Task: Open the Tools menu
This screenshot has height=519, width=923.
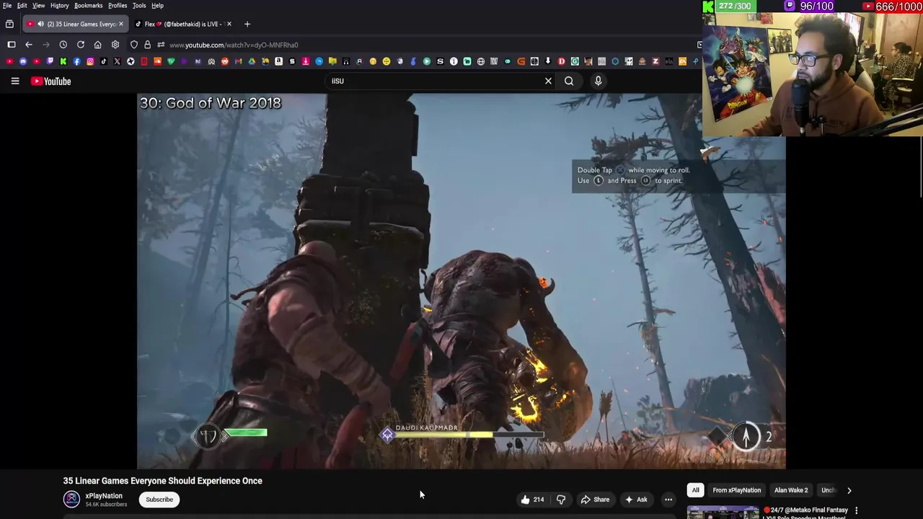Action: click(x=139, y=5)
